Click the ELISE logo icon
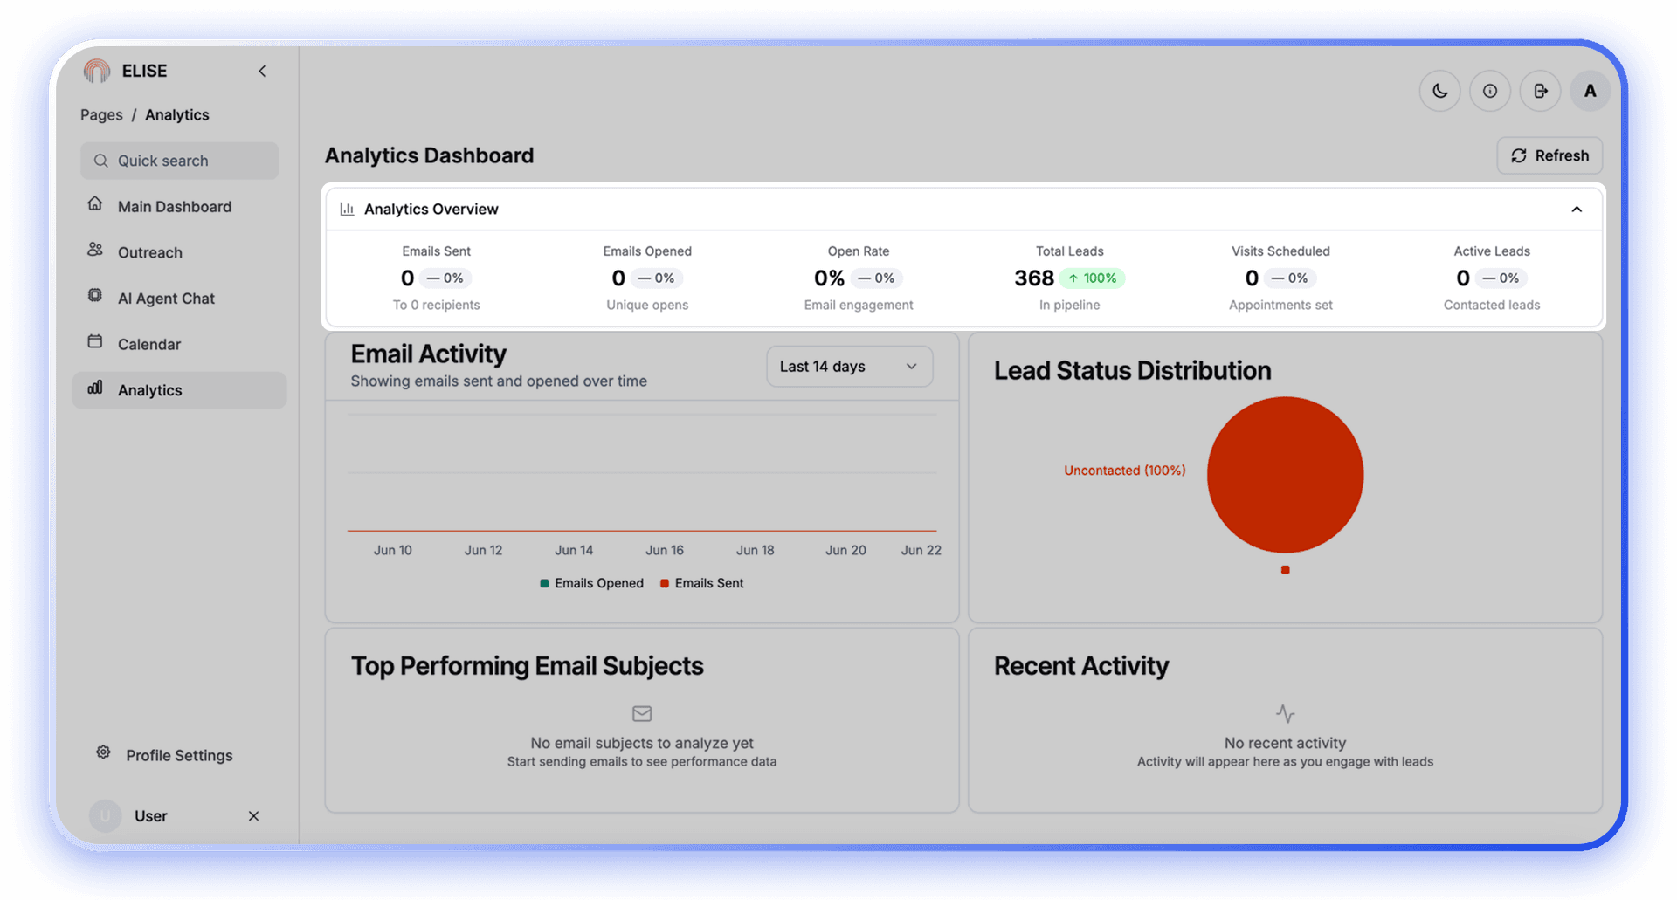This screenshot has width=1677, height=900. [97, 71]
